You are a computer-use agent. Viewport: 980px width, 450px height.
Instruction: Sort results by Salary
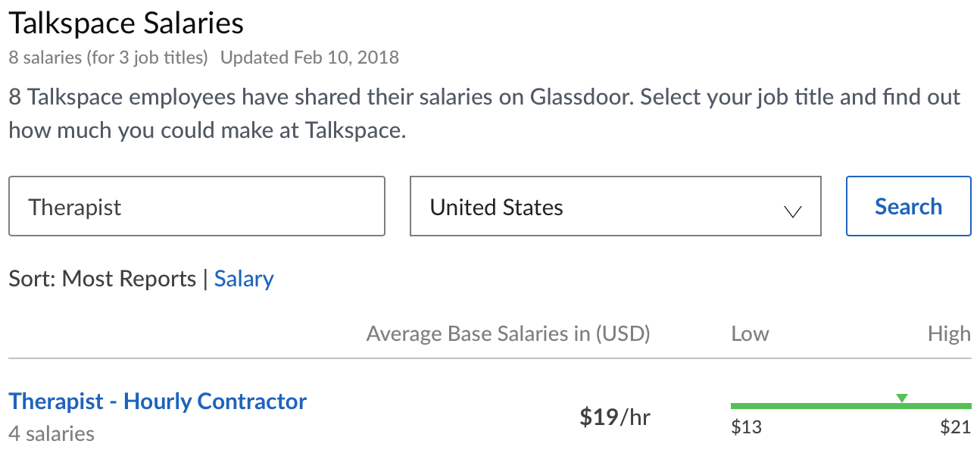(x=244, y=279)
